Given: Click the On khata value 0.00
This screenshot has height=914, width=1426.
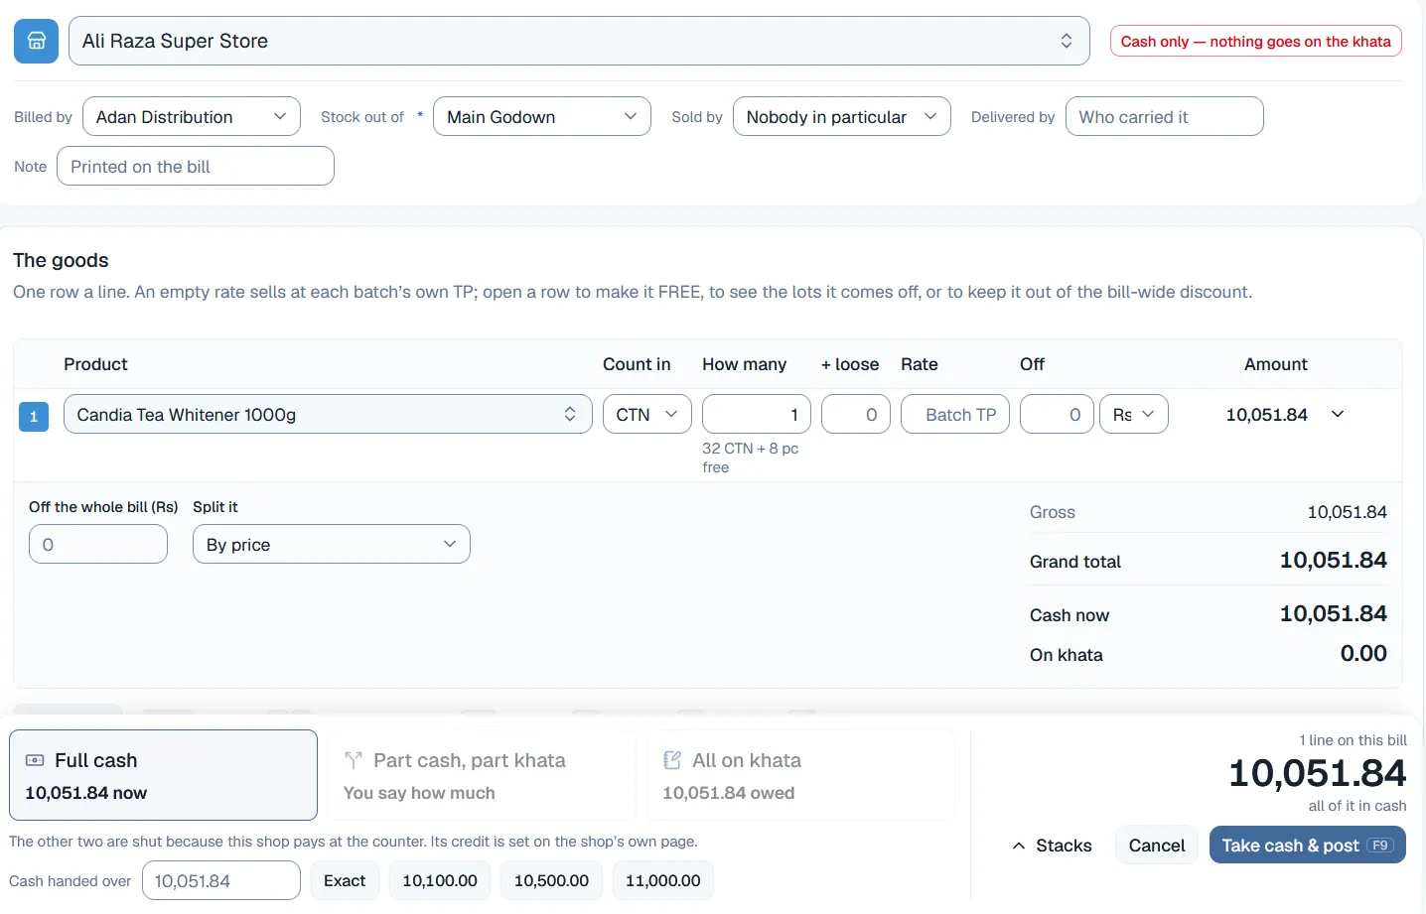Looking at the screenshot, I should tap(1363, 653).
